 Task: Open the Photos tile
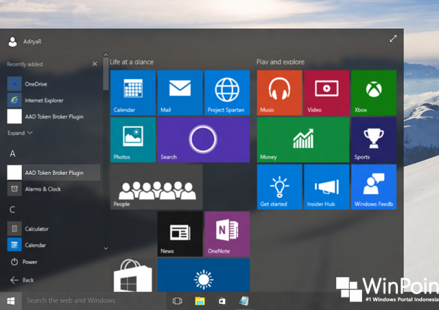click(x=132, y=140)
